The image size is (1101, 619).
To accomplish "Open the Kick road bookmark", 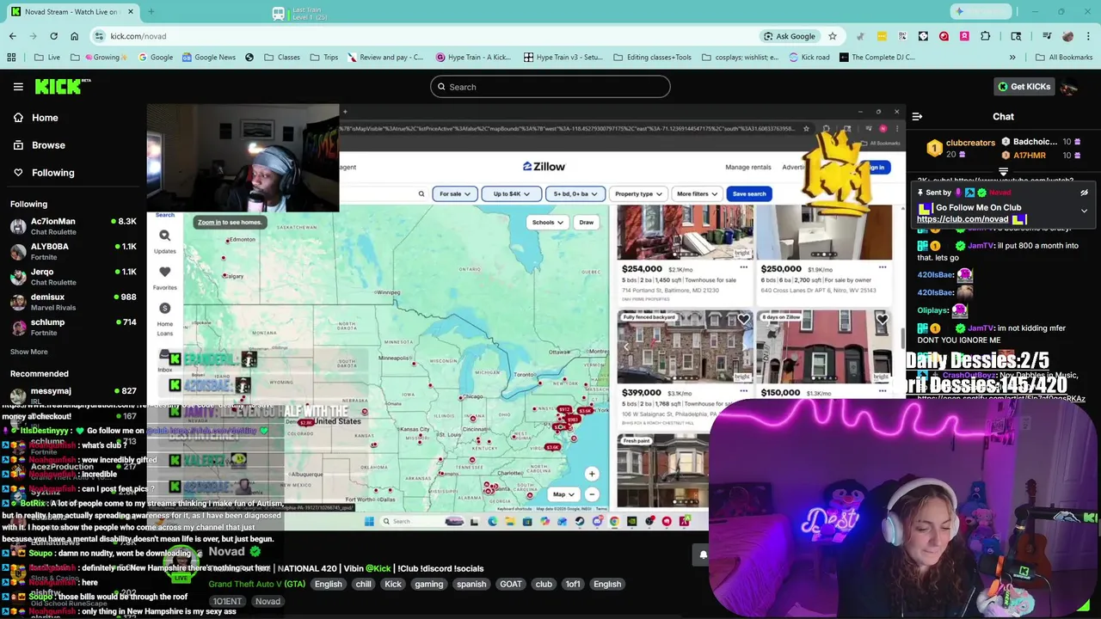I will (x=808, y=58).
